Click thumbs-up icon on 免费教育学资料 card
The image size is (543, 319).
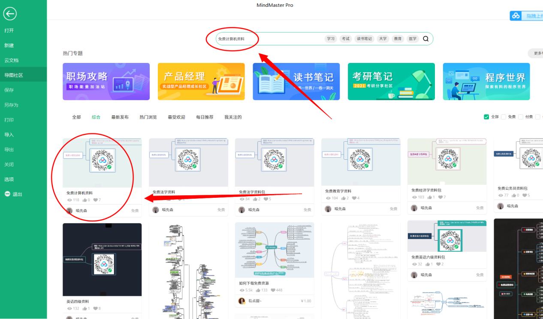(344, 198)
